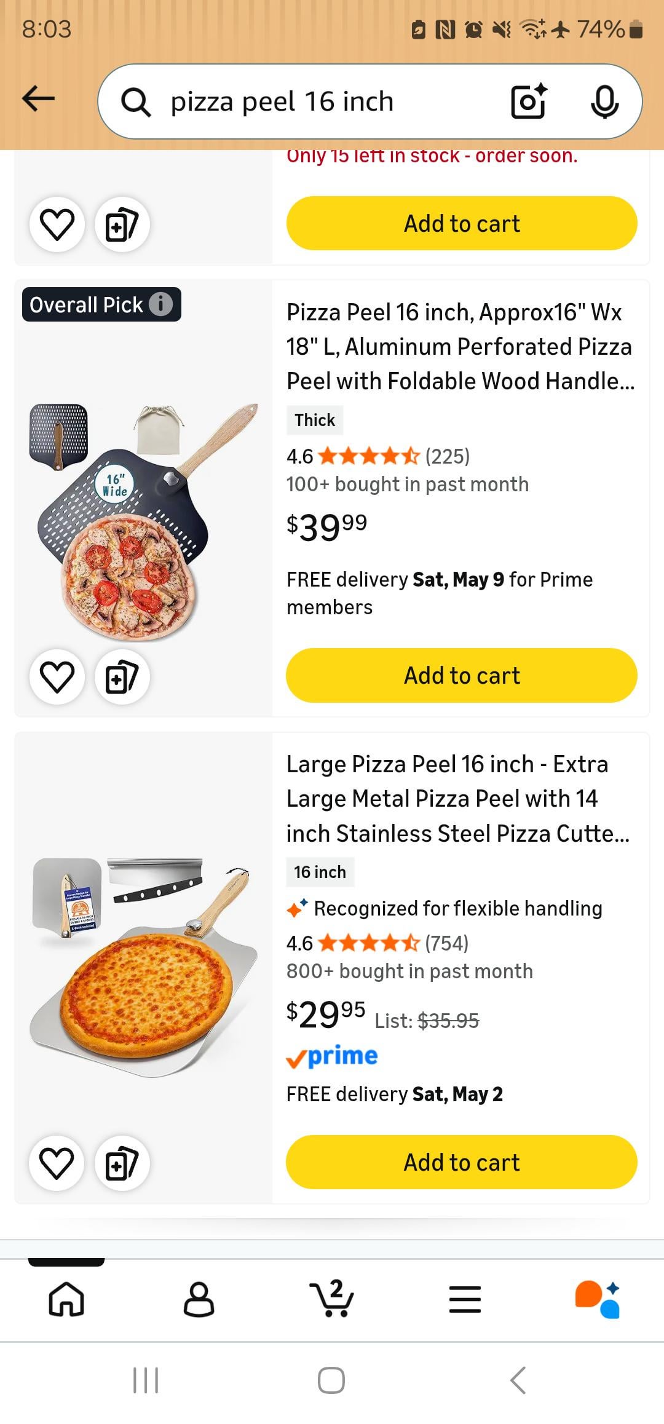Tap the microphone voice search icon
Image resolution: width=664 pixels, height=1424 pixels.
tap(604, 101)
